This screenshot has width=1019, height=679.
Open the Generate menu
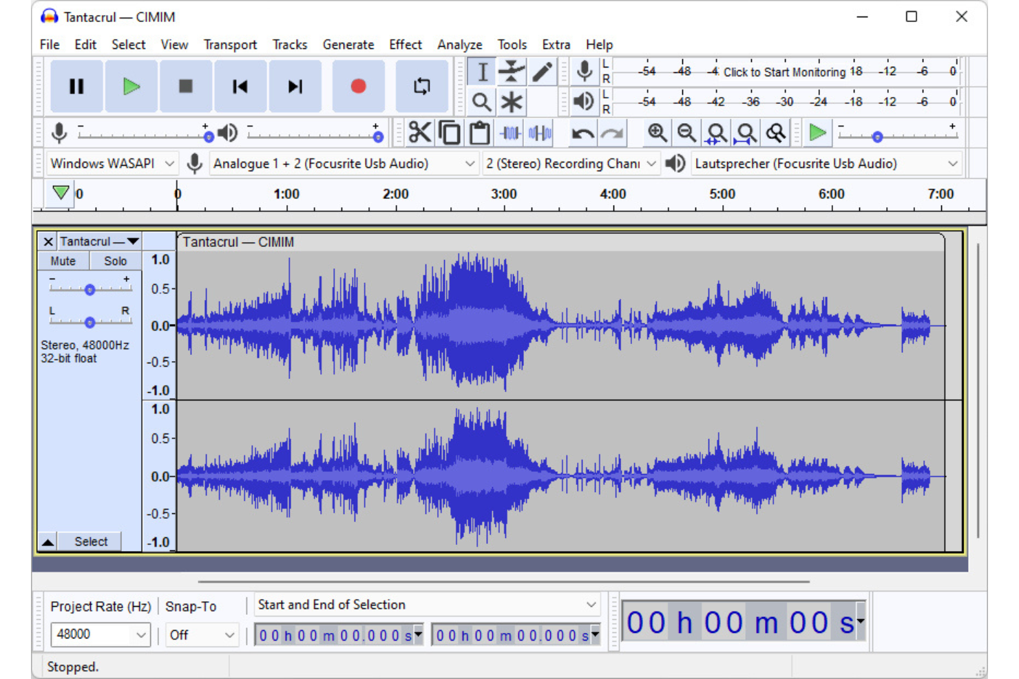(348, 45)
